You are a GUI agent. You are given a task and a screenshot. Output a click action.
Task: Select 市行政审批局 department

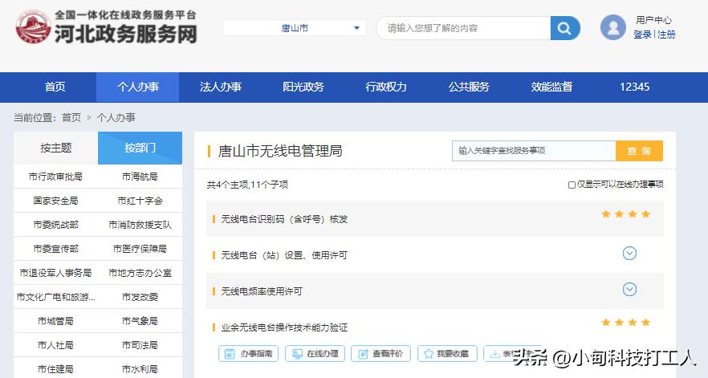tap(55, 177)
